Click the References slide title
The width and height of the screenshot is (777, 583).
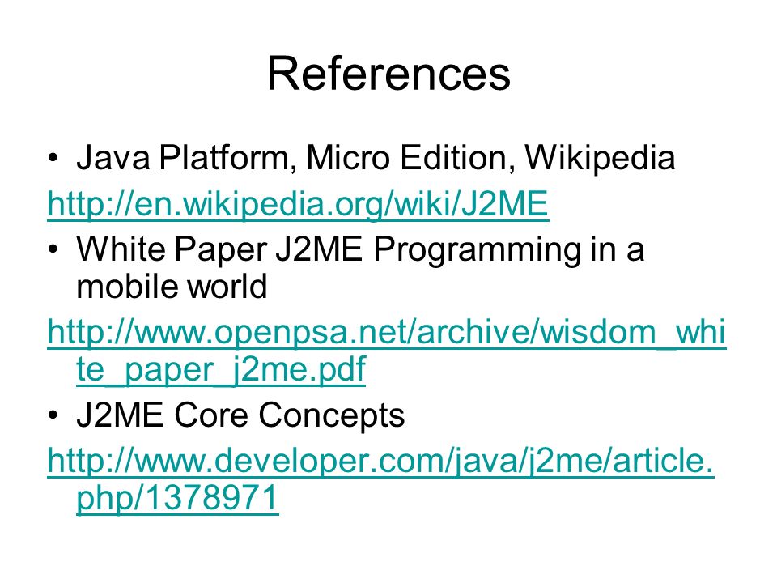(389, 74)
